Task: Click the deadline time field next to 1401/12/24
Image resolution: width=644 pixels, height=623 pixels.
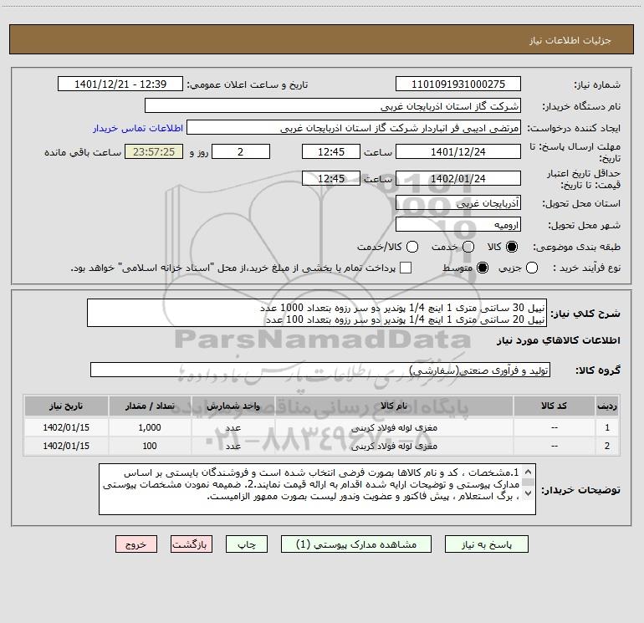Action: [x=331, y=151]
